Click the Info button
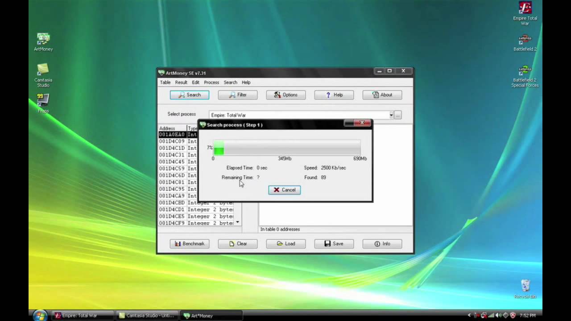 coord(382,243)
